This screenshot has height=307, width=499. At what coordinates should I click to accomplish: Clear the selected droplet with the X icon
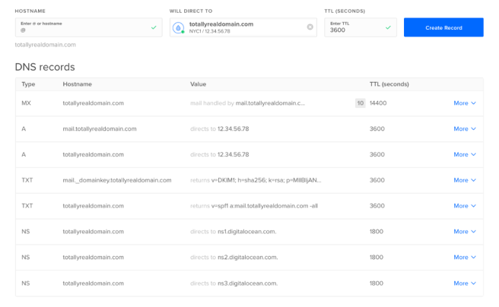(310, 27)
